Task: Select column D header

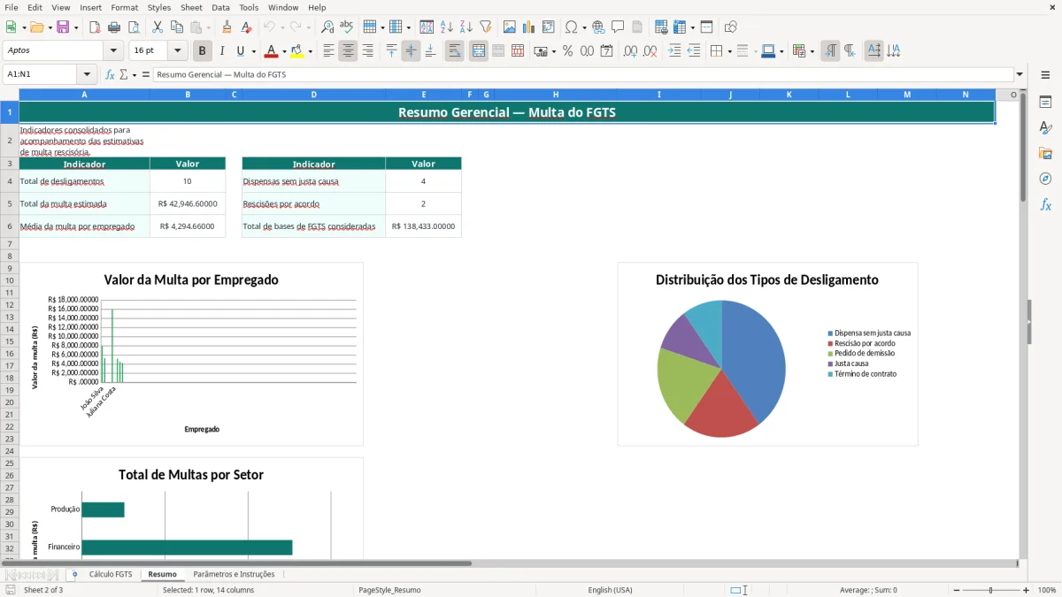Action: click(313, 95)
